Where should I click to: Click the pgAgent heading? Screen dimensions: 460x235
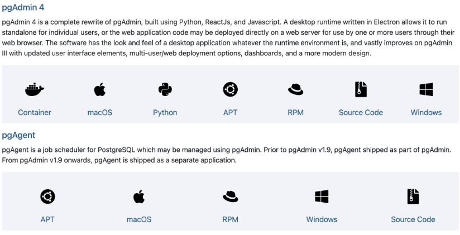18,135
